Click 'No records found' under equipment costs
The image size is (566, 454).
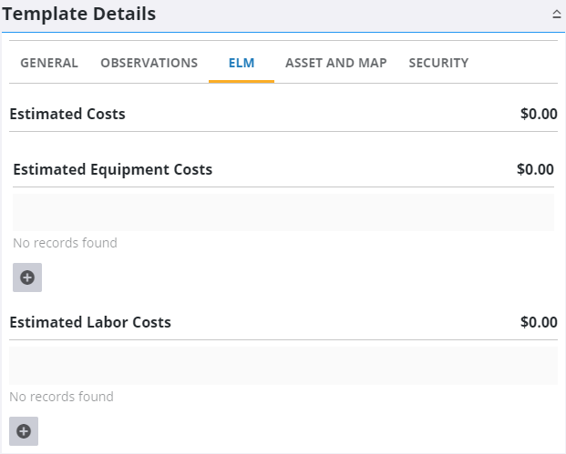coord(65,243)
